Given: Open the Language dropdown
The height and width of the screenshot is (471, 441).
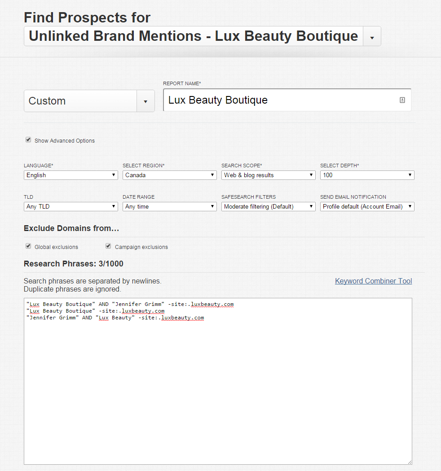Looking at the screenshot, I should point(71,175).
